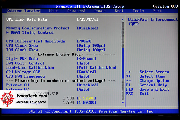Open the Power tab
180x120 pixels.
pos(100,11)
